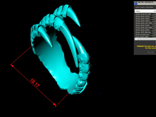Click the Metal column header
Screen dimensions: 156x117
[144, 11]
